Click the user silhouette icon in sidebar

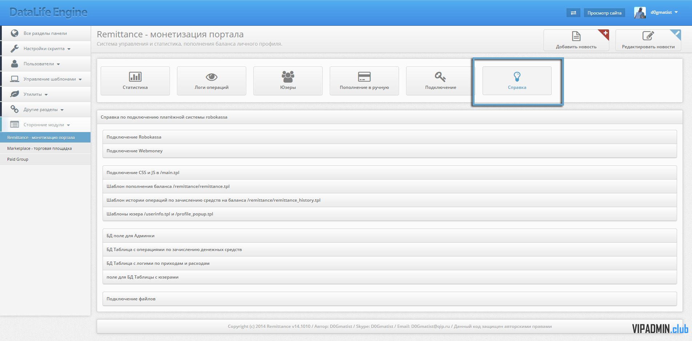pyautogui.click(x=15, y=63)
